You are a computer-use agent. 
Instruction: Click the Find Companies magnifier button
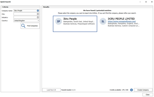click(30, 26)
